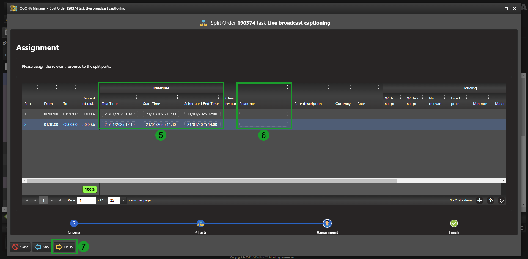Click the Resource field for part 1
Viewport: 528px width, 259px height.
click(263, 114)
